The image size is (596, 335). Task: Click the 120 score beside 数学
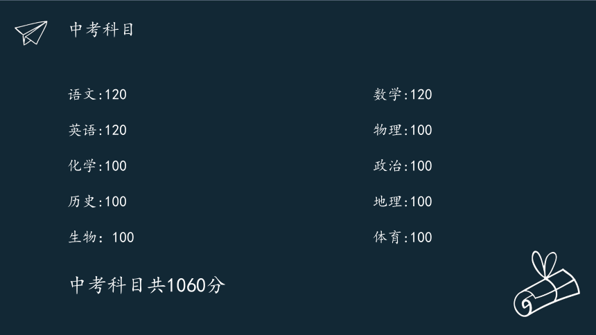click(421, 95)
